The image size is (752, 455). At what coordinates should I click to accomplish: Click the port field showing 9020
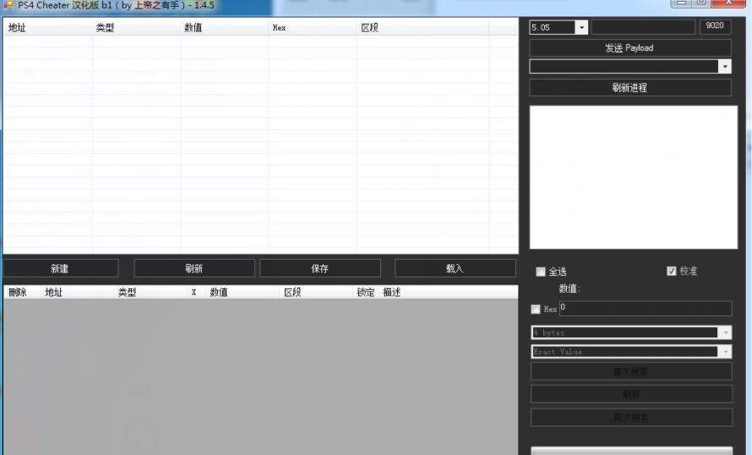pyautogui.click(x=715, y=26)
